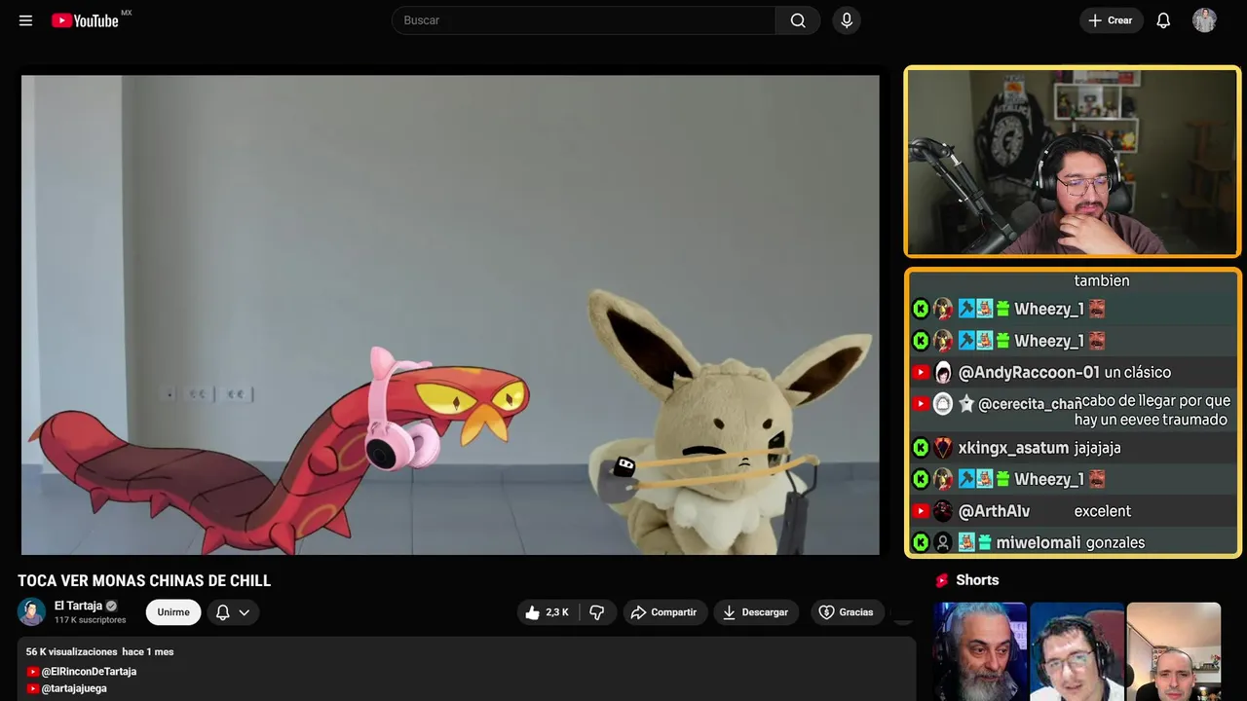Click the YouTube icon beside @AndyRaccoon-01

click(x=921, y=373)
